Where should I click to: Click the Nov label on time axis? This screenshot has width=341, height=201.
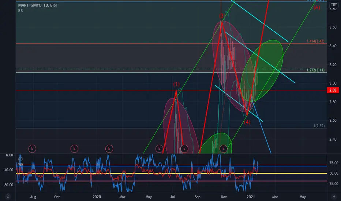click(224, 197)
